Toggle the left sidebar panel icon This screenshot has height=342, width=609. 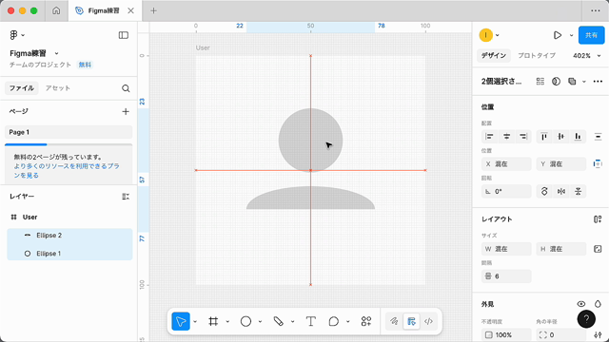coord(124,35)
